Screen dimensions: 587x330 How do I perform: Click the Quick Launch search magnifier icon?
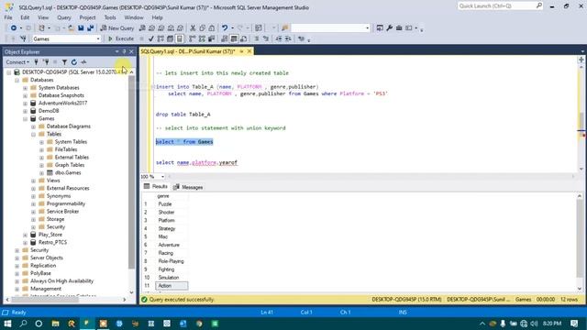pos(538,5)
